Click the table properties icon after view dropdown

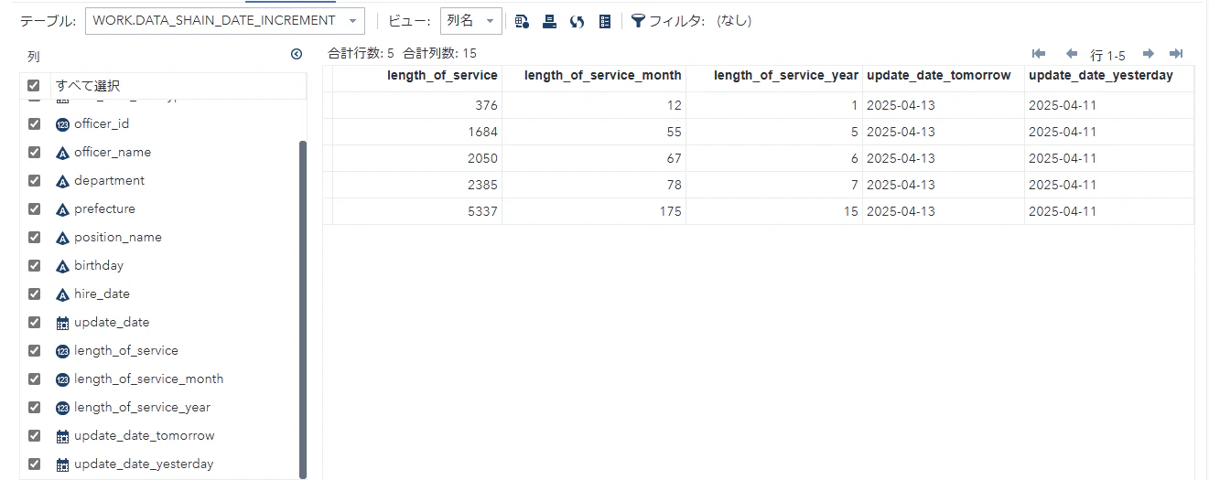coord(522,21)
